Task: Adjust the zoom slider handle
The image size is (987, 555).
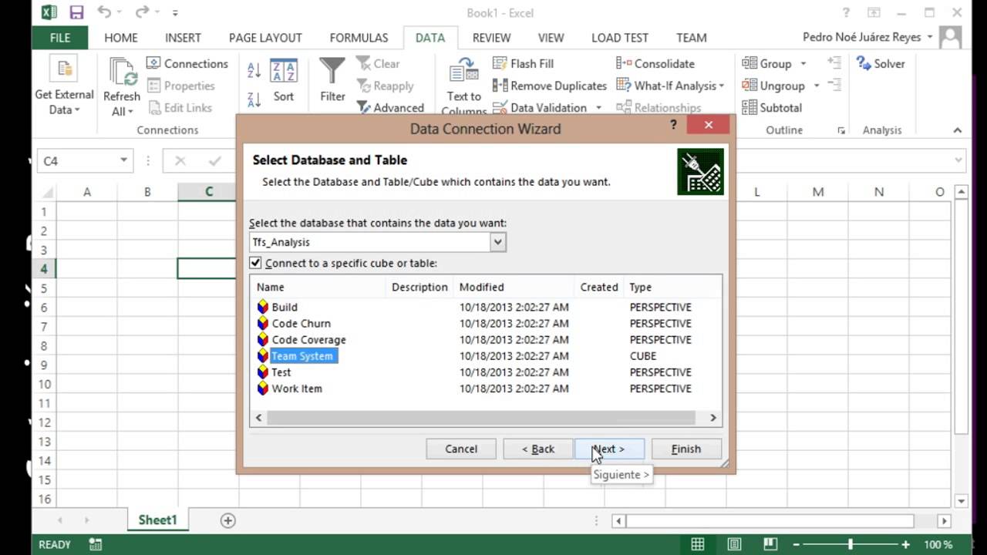Action: pos(851,544)
